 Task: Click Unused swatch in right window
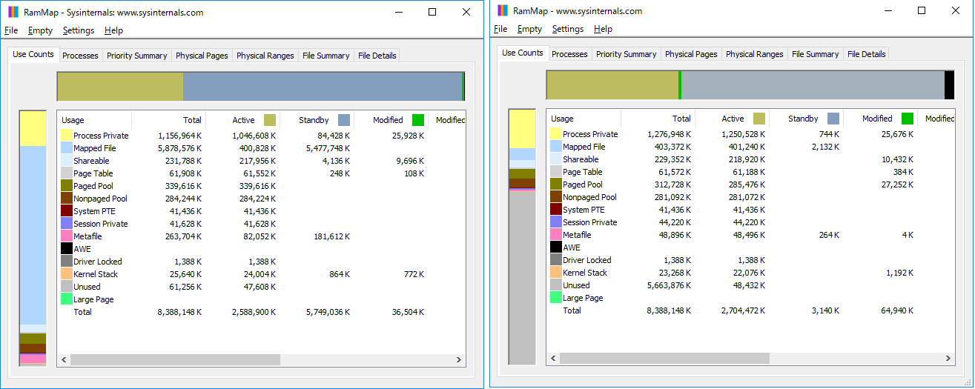click(556, 285)
